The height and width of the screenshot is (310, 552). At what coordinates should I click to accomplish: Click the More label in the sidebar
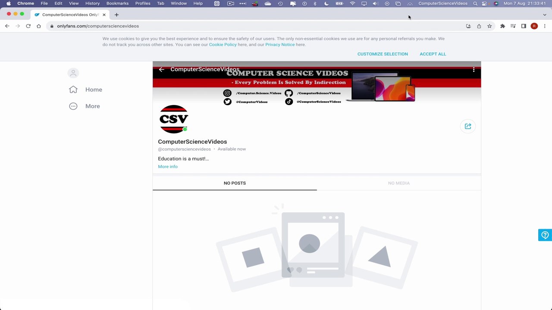coord(93,106)
